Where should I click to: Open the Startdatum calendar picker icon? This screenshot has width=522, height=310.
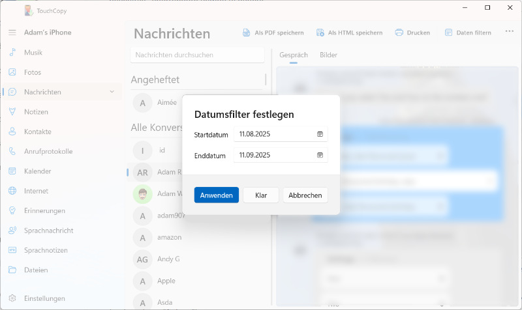320,134
